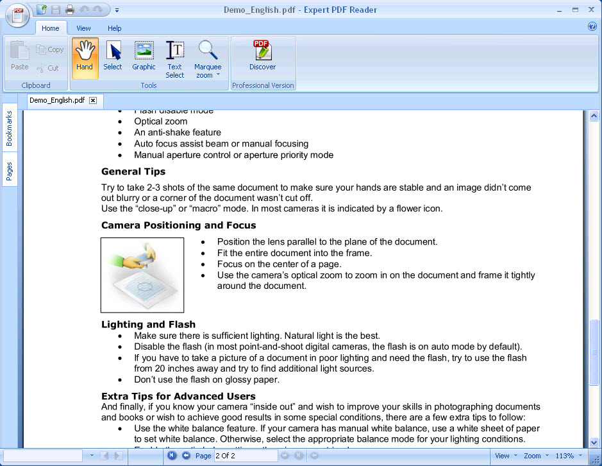Click the Print icon in quick access toolbar
Image resolution: width=602 pixels, height=466 pixels.
click(69, 10)
